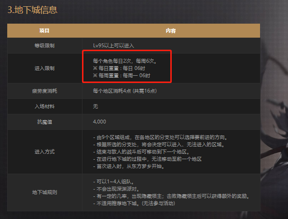This screenshot has height=219, width=288.
Task: Click the 无 value for 入场材料
Action: (96, 107)
